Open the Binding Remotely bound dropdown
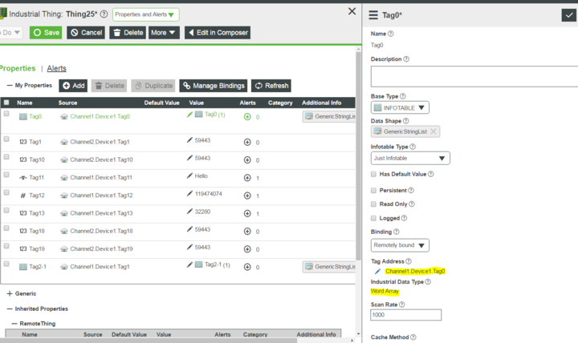The width and height of the screenshot is (578, 343). pos(400,245)
